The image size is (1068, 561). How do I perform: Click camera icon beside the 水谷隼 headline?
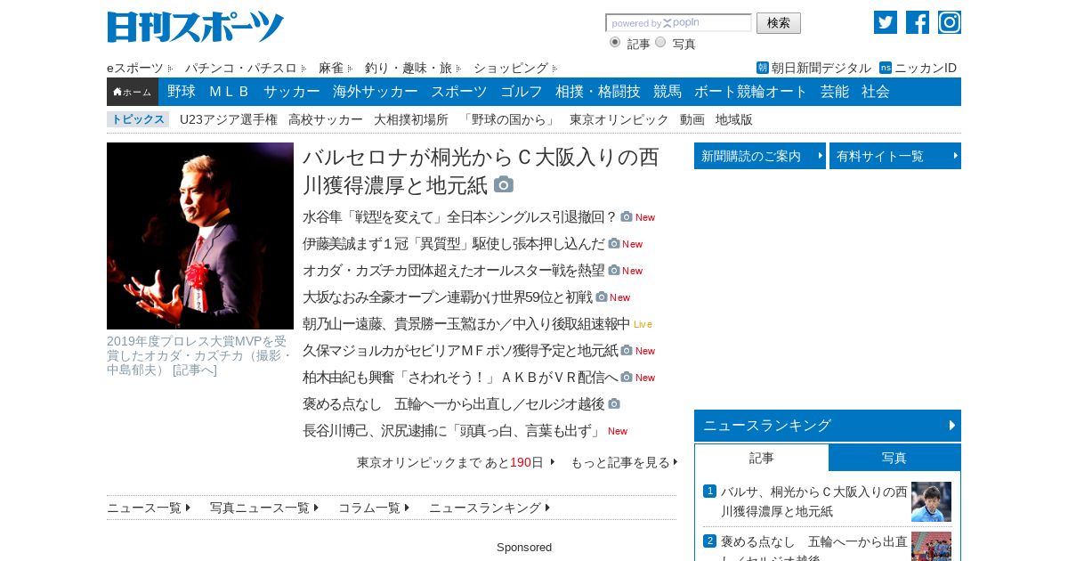(627, 216)
